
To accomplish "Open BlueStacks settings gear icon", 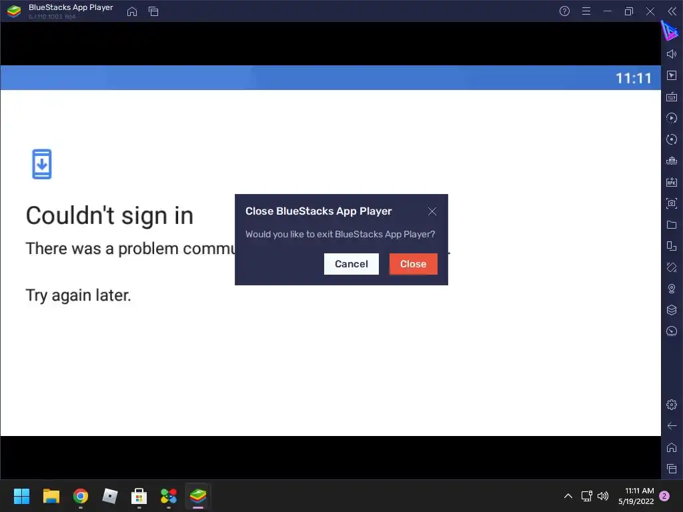I will pyautogui.click(x=672, y=405).
